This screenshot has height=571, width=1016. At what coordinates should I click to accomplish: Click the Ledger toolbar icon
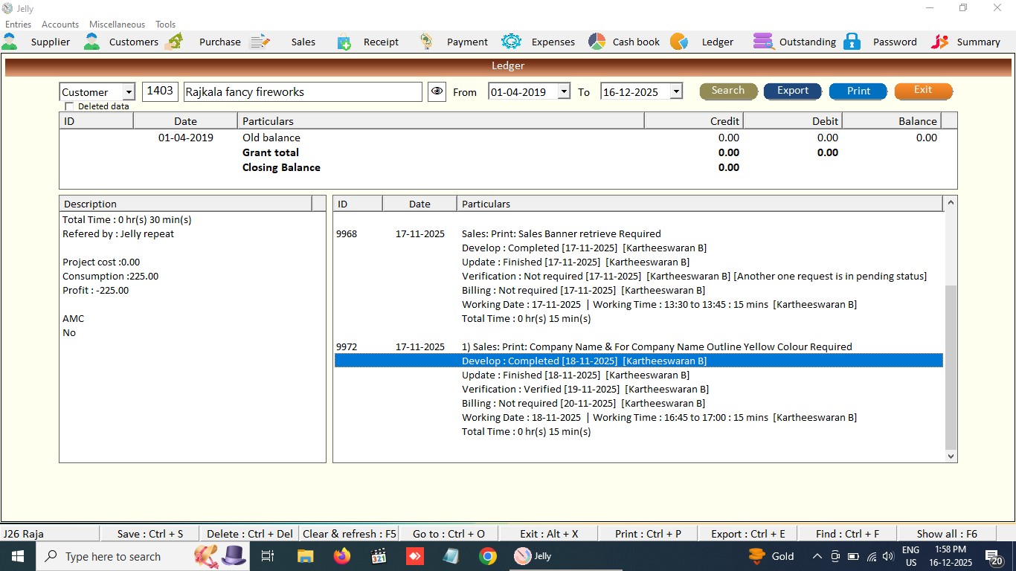(x=679, y=42)
